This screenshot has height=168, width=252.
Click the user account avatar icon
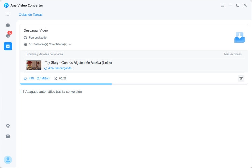[x=8, y=160]
